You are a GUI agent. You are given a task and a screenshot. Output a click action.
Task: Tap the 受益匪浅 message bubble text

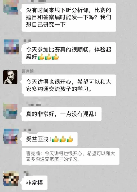38,139
